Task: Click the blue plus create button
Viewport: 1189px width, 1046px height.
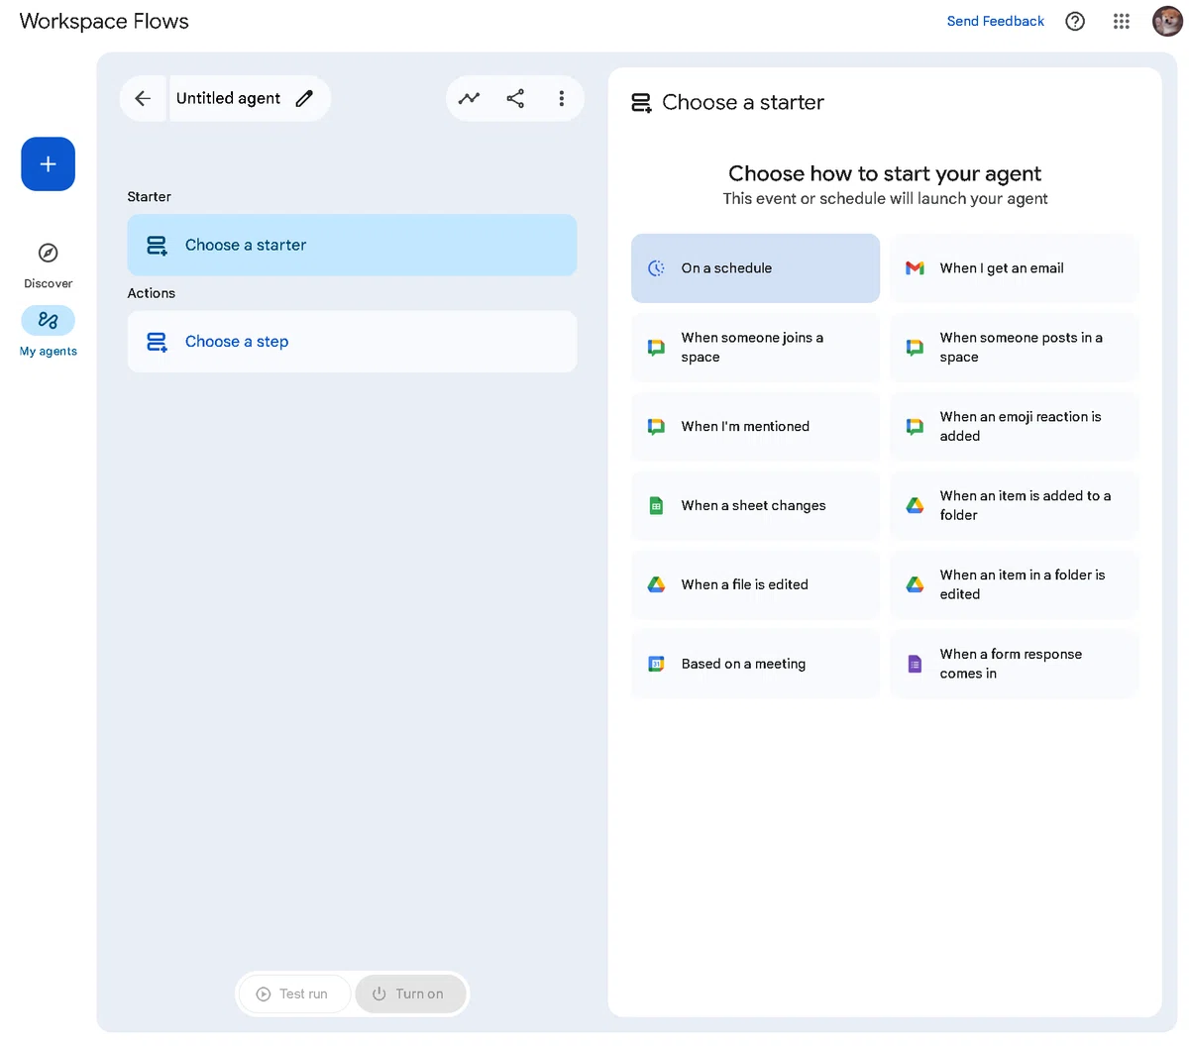Action: point(49,164)
